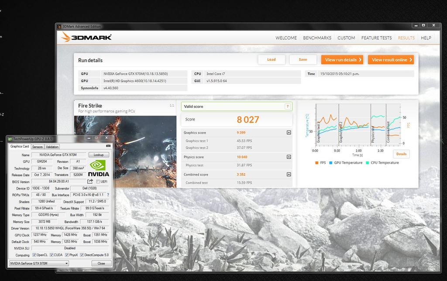Click the BIOS Version save/share icon
The width and height of the screenshot is (447, 281).
(x=90, y=181)
